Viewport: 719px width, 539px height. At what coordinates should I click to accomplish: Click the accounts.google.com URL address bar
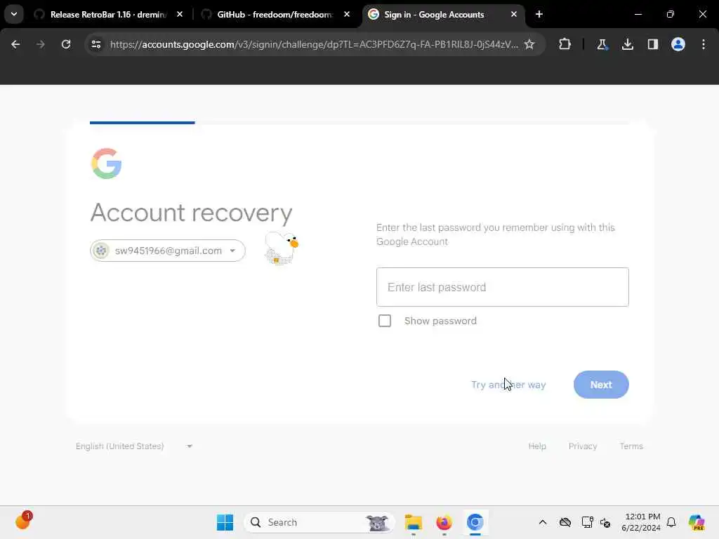tap(314, 44)
